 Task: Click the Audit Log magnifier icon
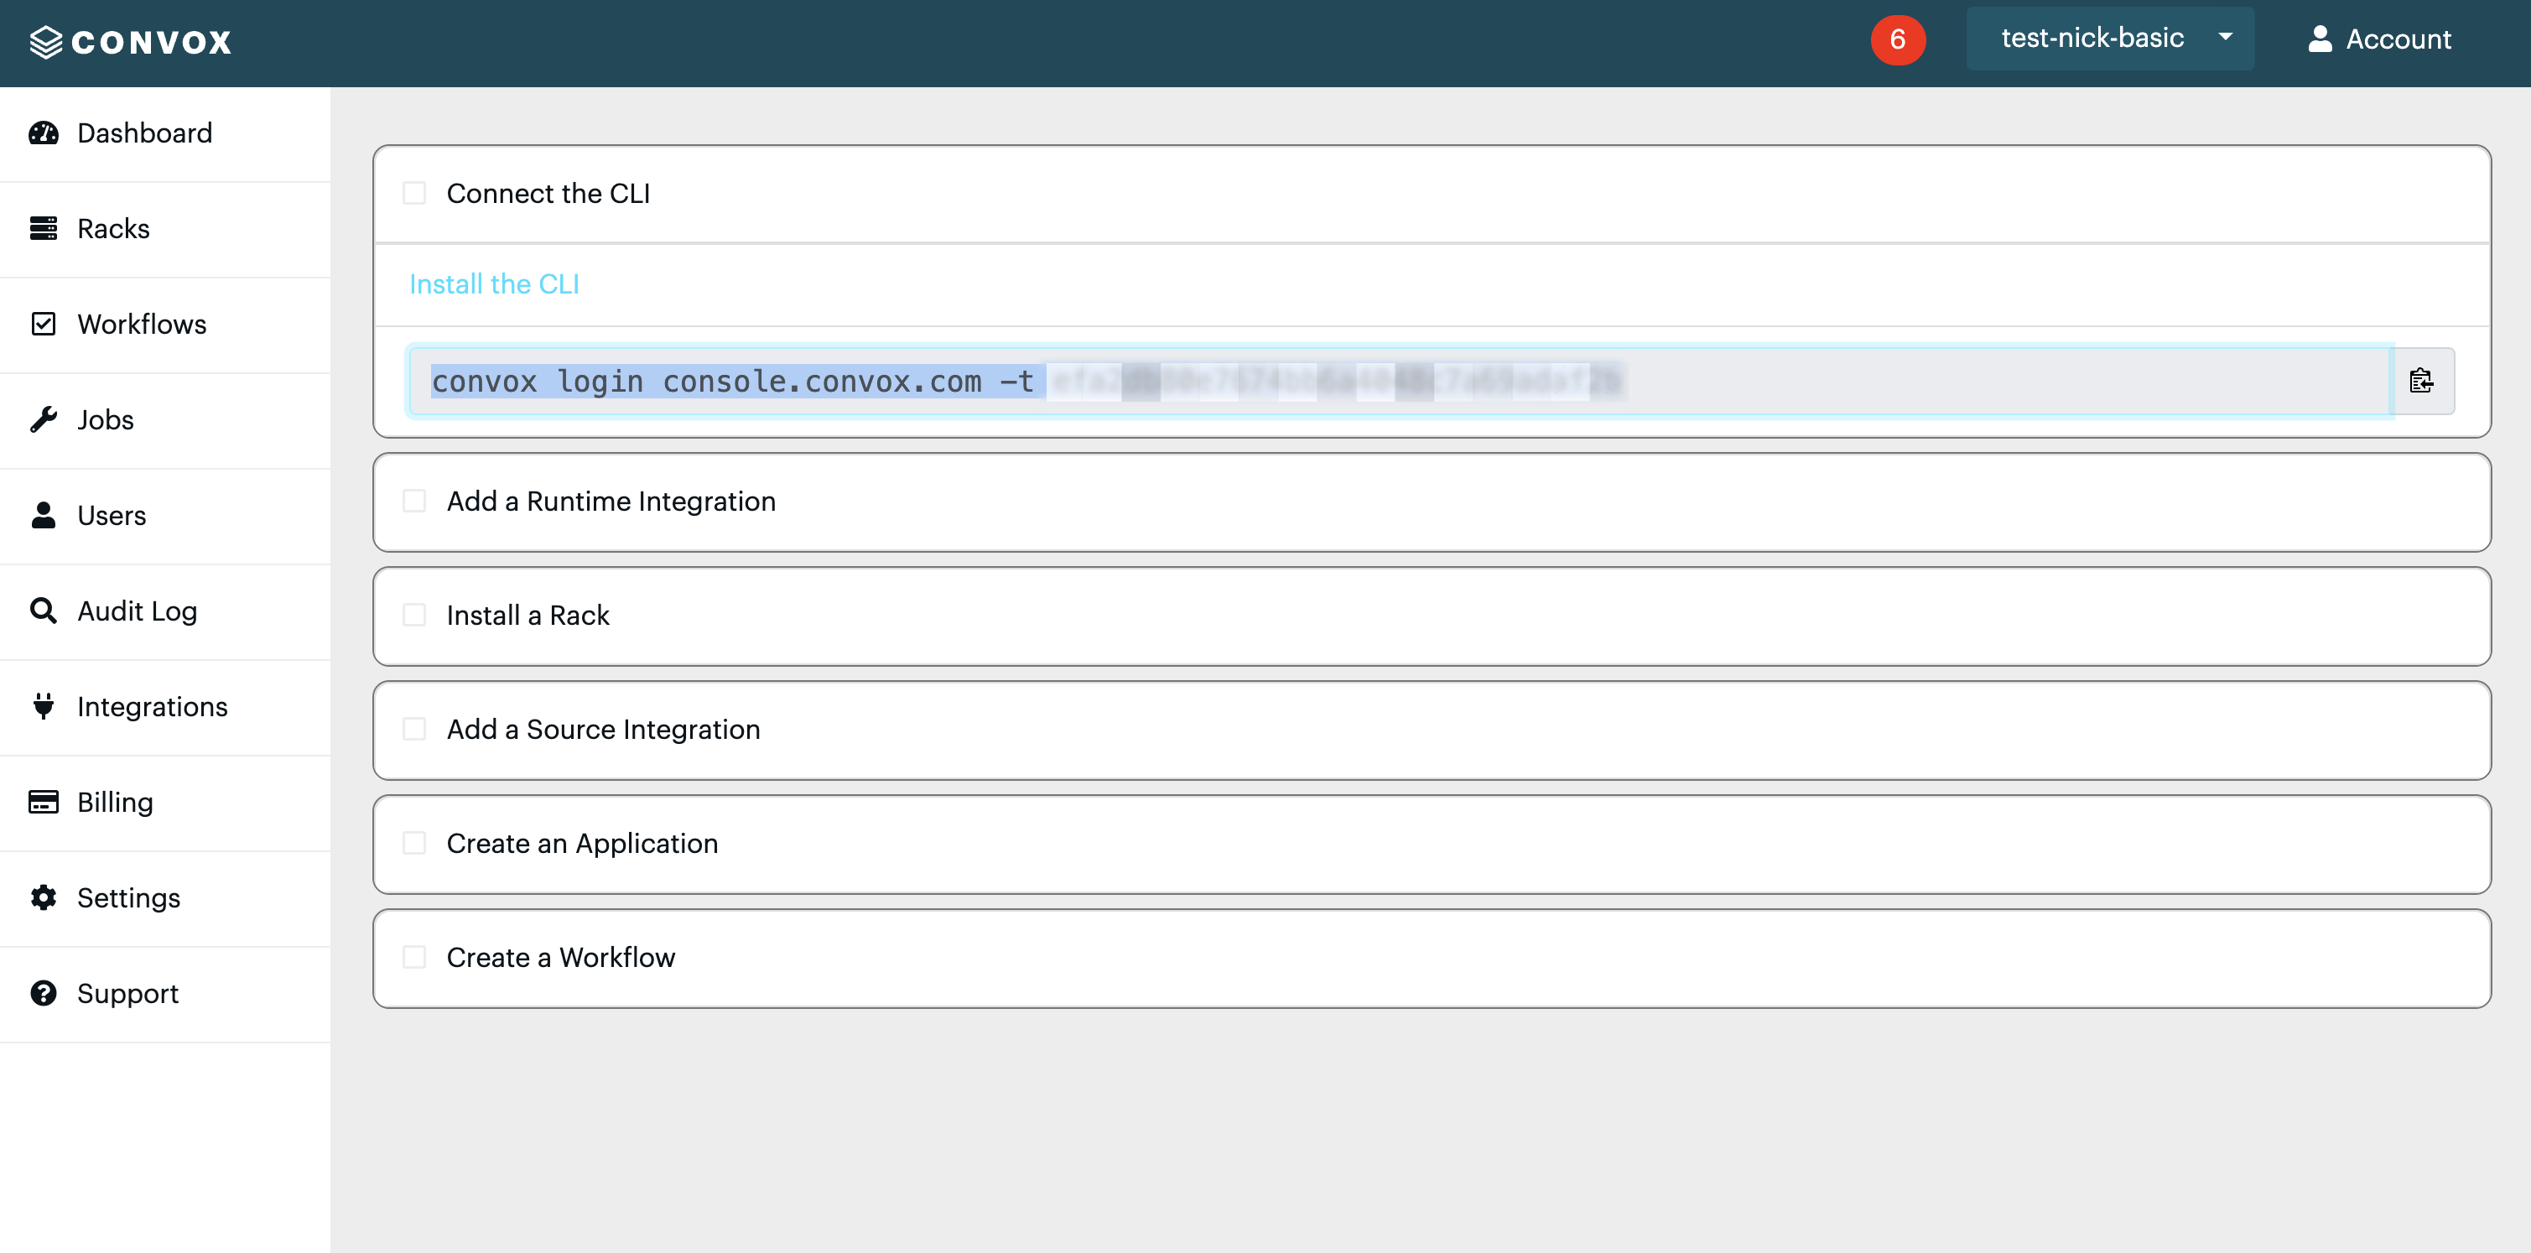point(44,611)
